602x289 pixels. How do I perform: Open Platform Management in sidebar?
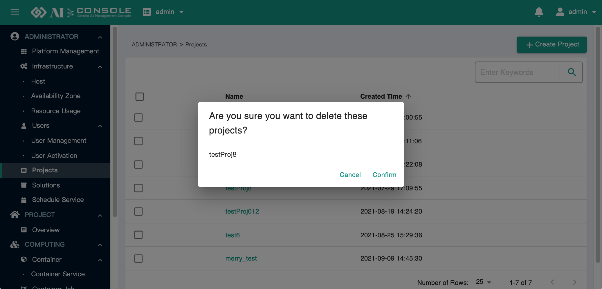pos(66,51)
